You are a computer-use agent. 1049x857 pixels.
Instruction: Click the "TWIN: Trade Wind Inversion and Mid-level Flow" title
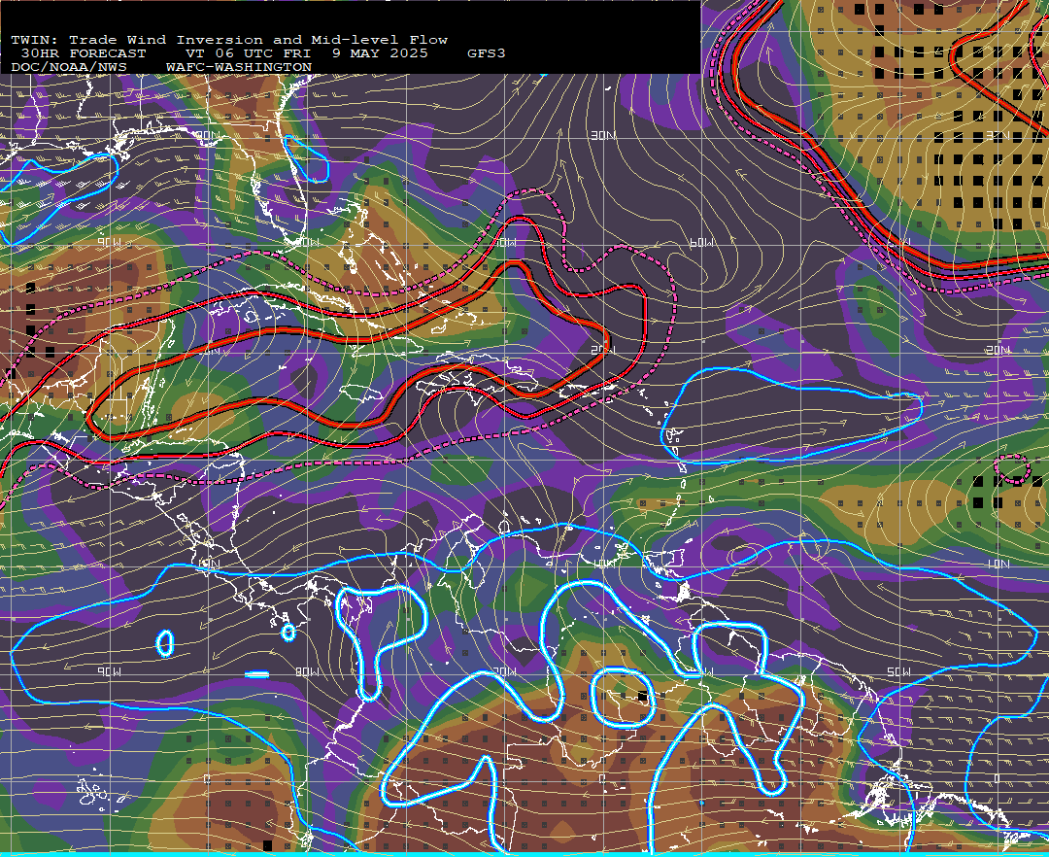(x=229, y=40)
